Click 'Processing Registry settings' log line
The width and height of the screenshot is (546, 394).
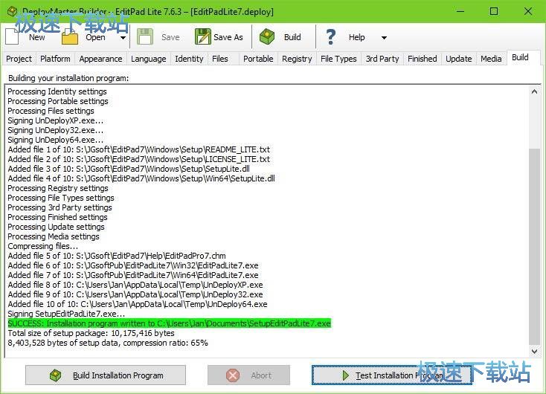coord(58,188)
